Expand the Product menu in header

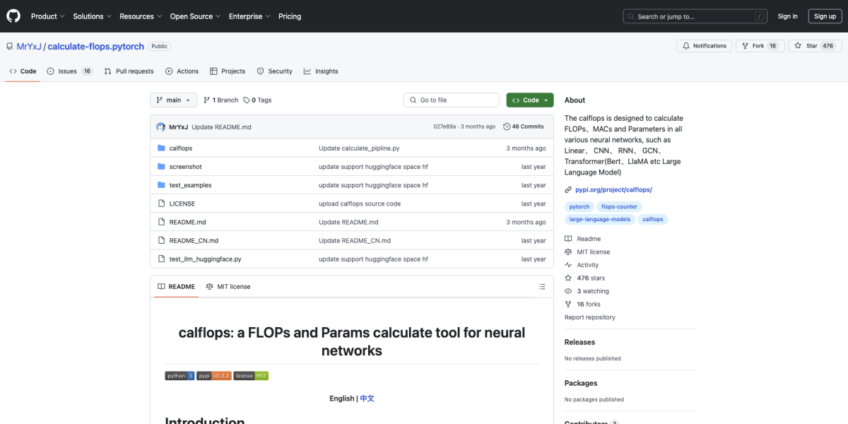[47, 16]
